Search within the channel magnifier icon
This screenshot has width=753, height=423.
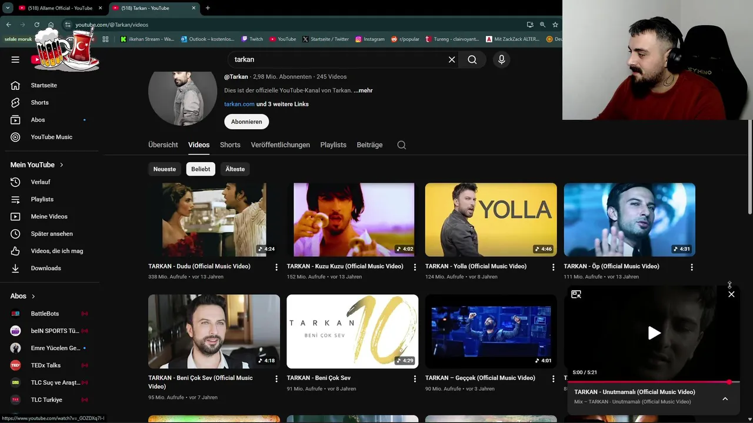tap(401, 145)
